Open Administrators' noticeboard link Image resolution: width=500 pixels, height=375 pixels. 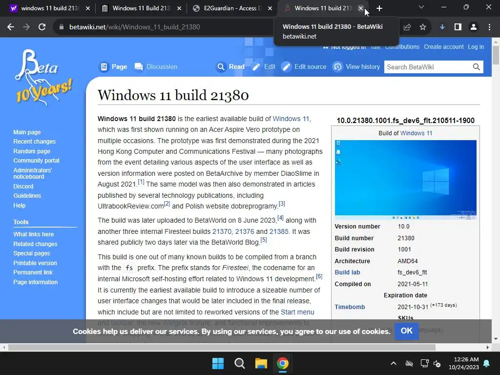tap(33, 173)
